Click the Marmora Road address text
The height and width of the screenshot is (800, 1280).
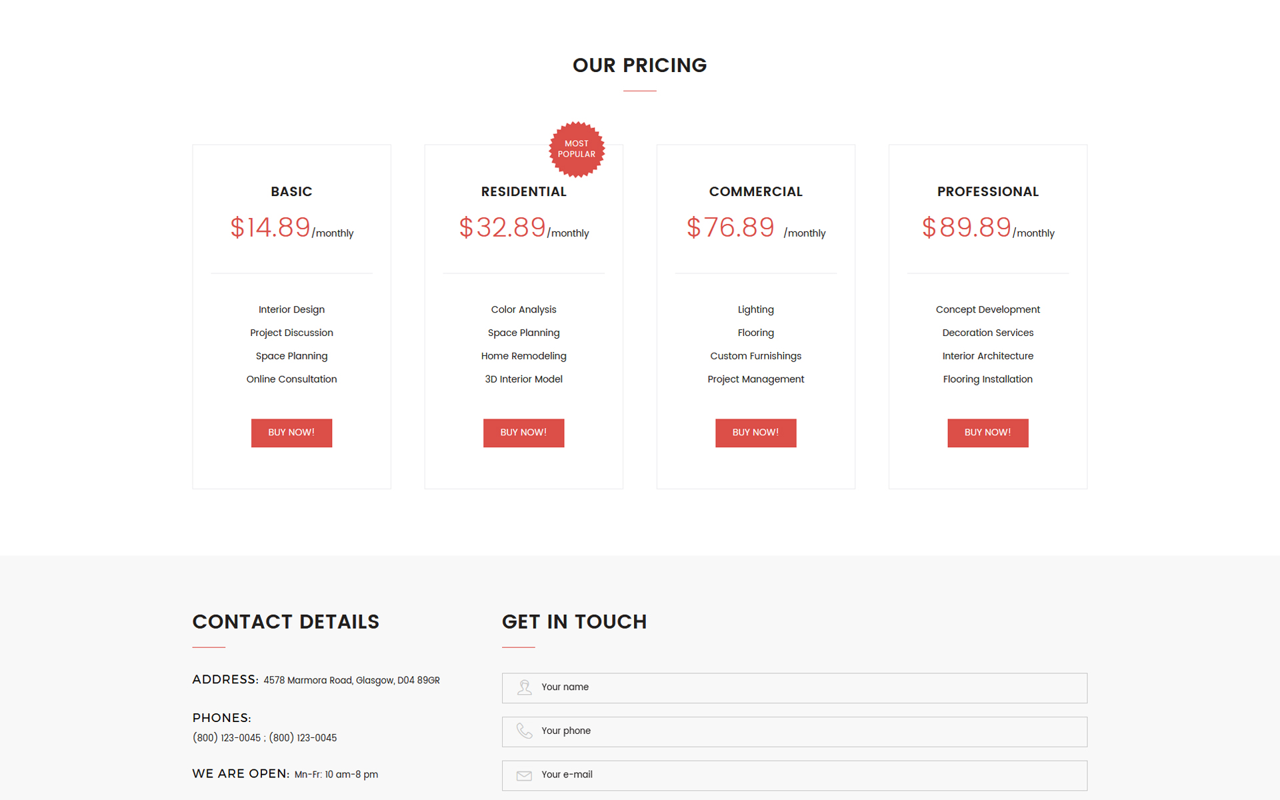click(351, 681)
